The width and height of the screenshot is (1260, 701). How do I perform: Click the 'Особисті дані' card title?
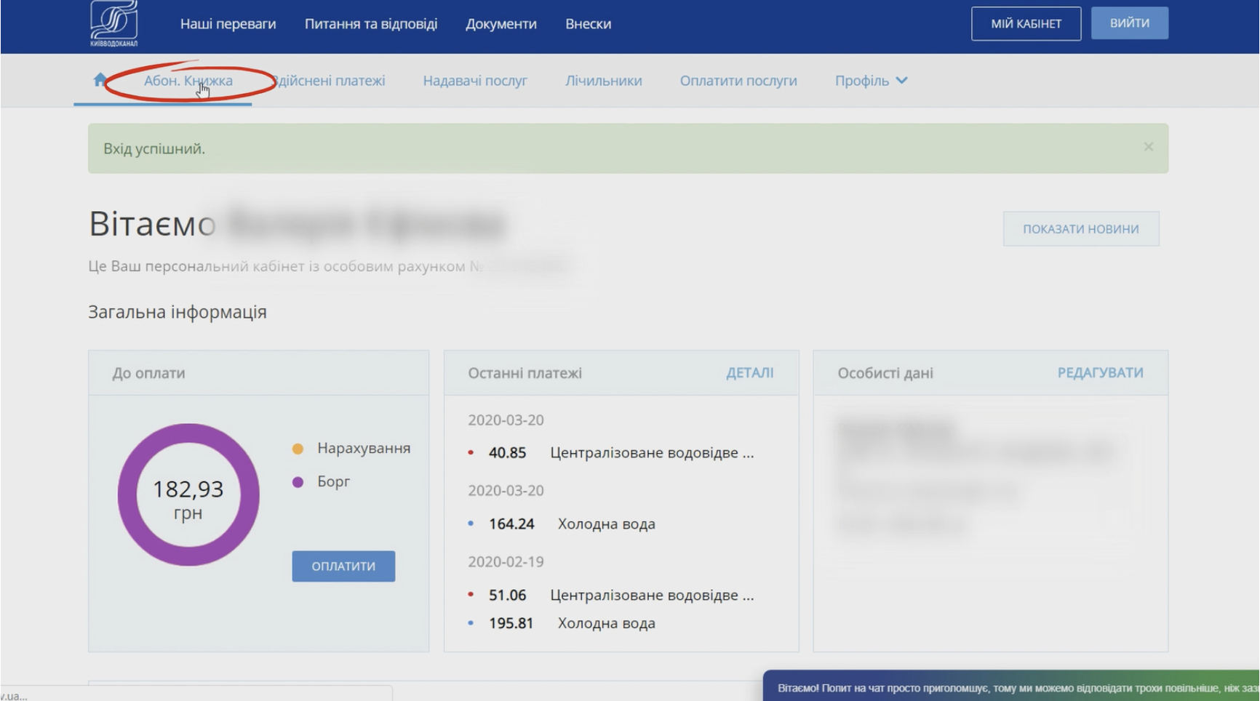[885, 373]
